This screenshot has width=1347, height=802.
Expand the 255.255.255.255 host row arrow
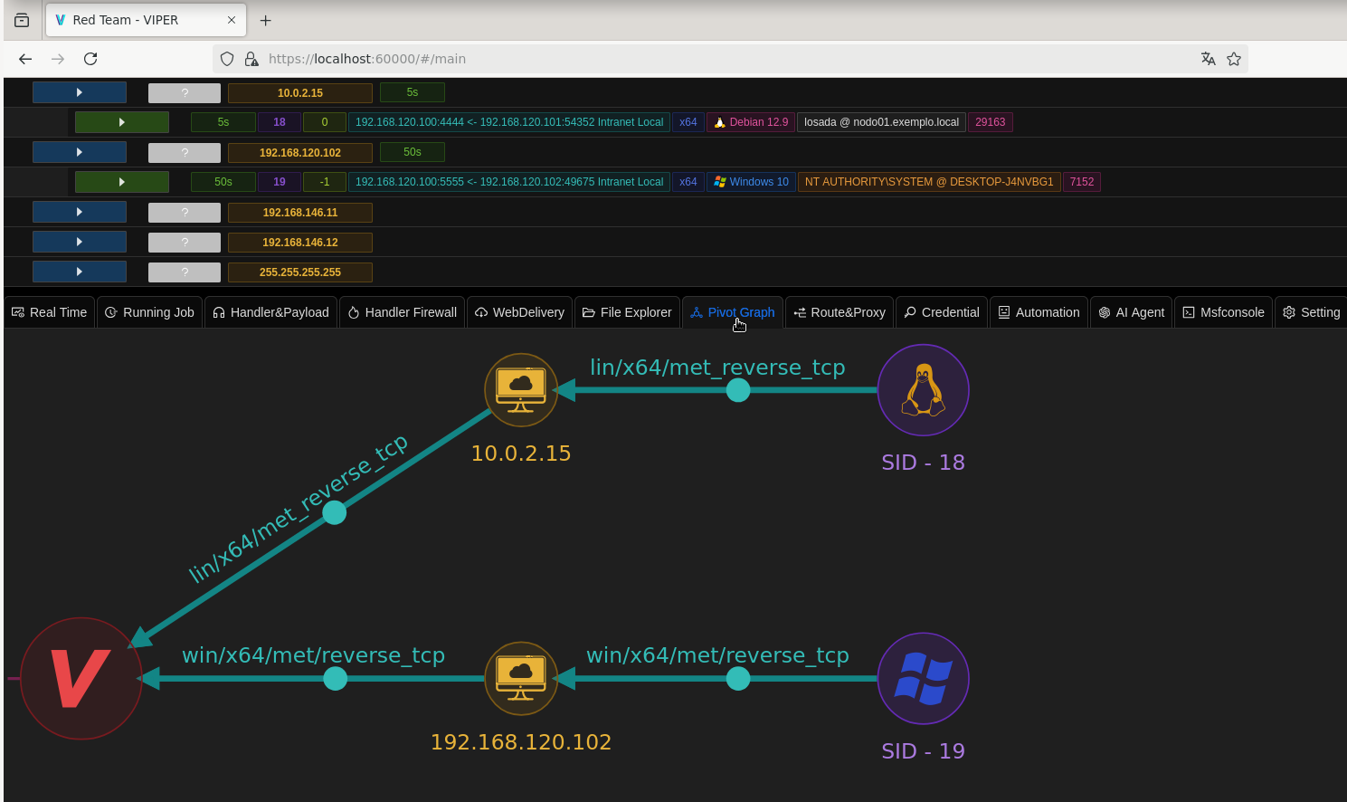(x=80, y=272)
